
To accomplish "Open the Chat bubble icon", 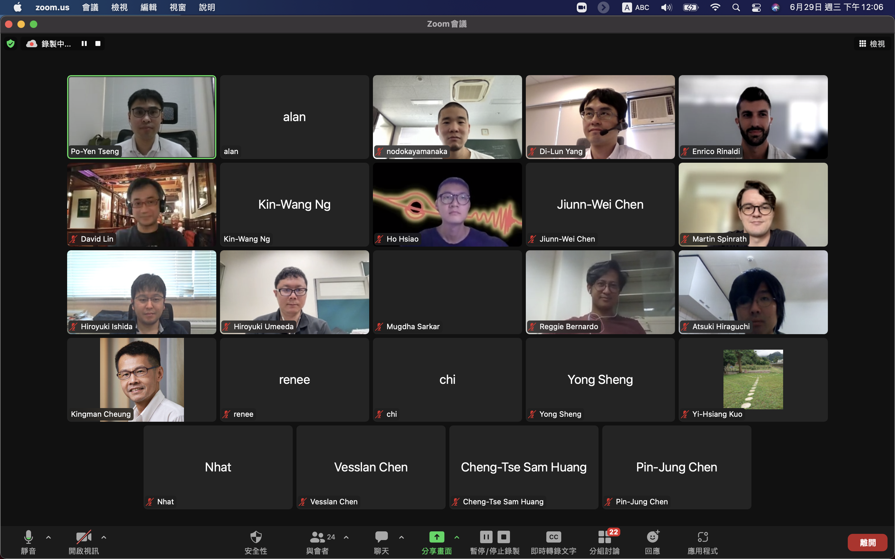I will [381, 537].
